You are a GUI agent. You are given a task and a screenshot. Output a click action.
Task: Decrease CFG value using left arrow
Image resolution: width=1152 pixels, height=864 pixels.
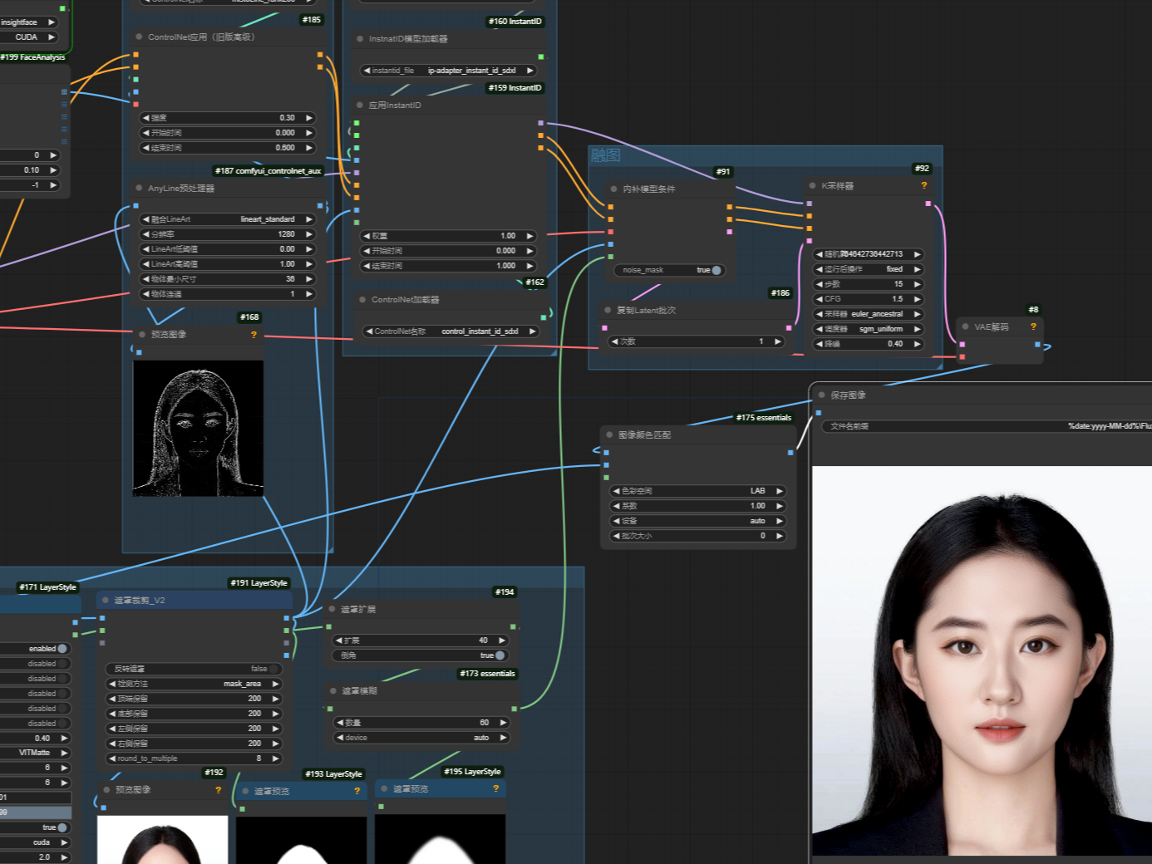[820, 299]
